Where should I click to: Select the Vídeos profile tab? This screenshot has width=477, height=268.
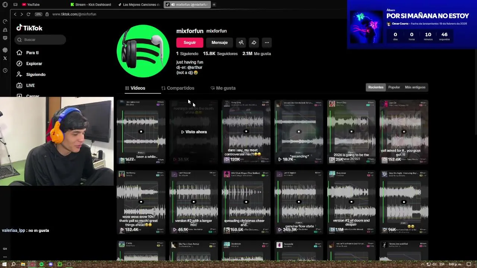tap(135, 88)
